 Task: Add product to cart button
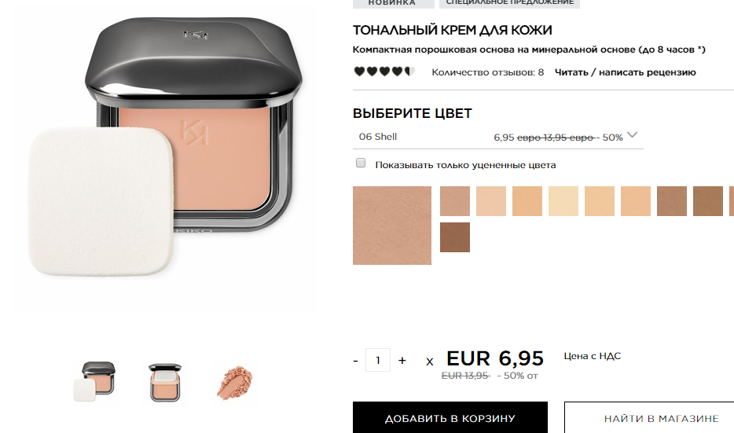tap(450, 418)
